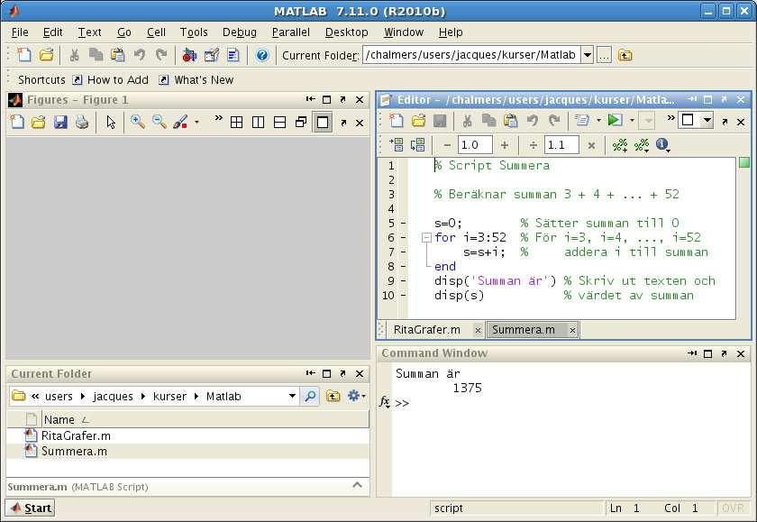Toggle breakpoint dash on line 9

pyautogui.click(x=403, y=280)
